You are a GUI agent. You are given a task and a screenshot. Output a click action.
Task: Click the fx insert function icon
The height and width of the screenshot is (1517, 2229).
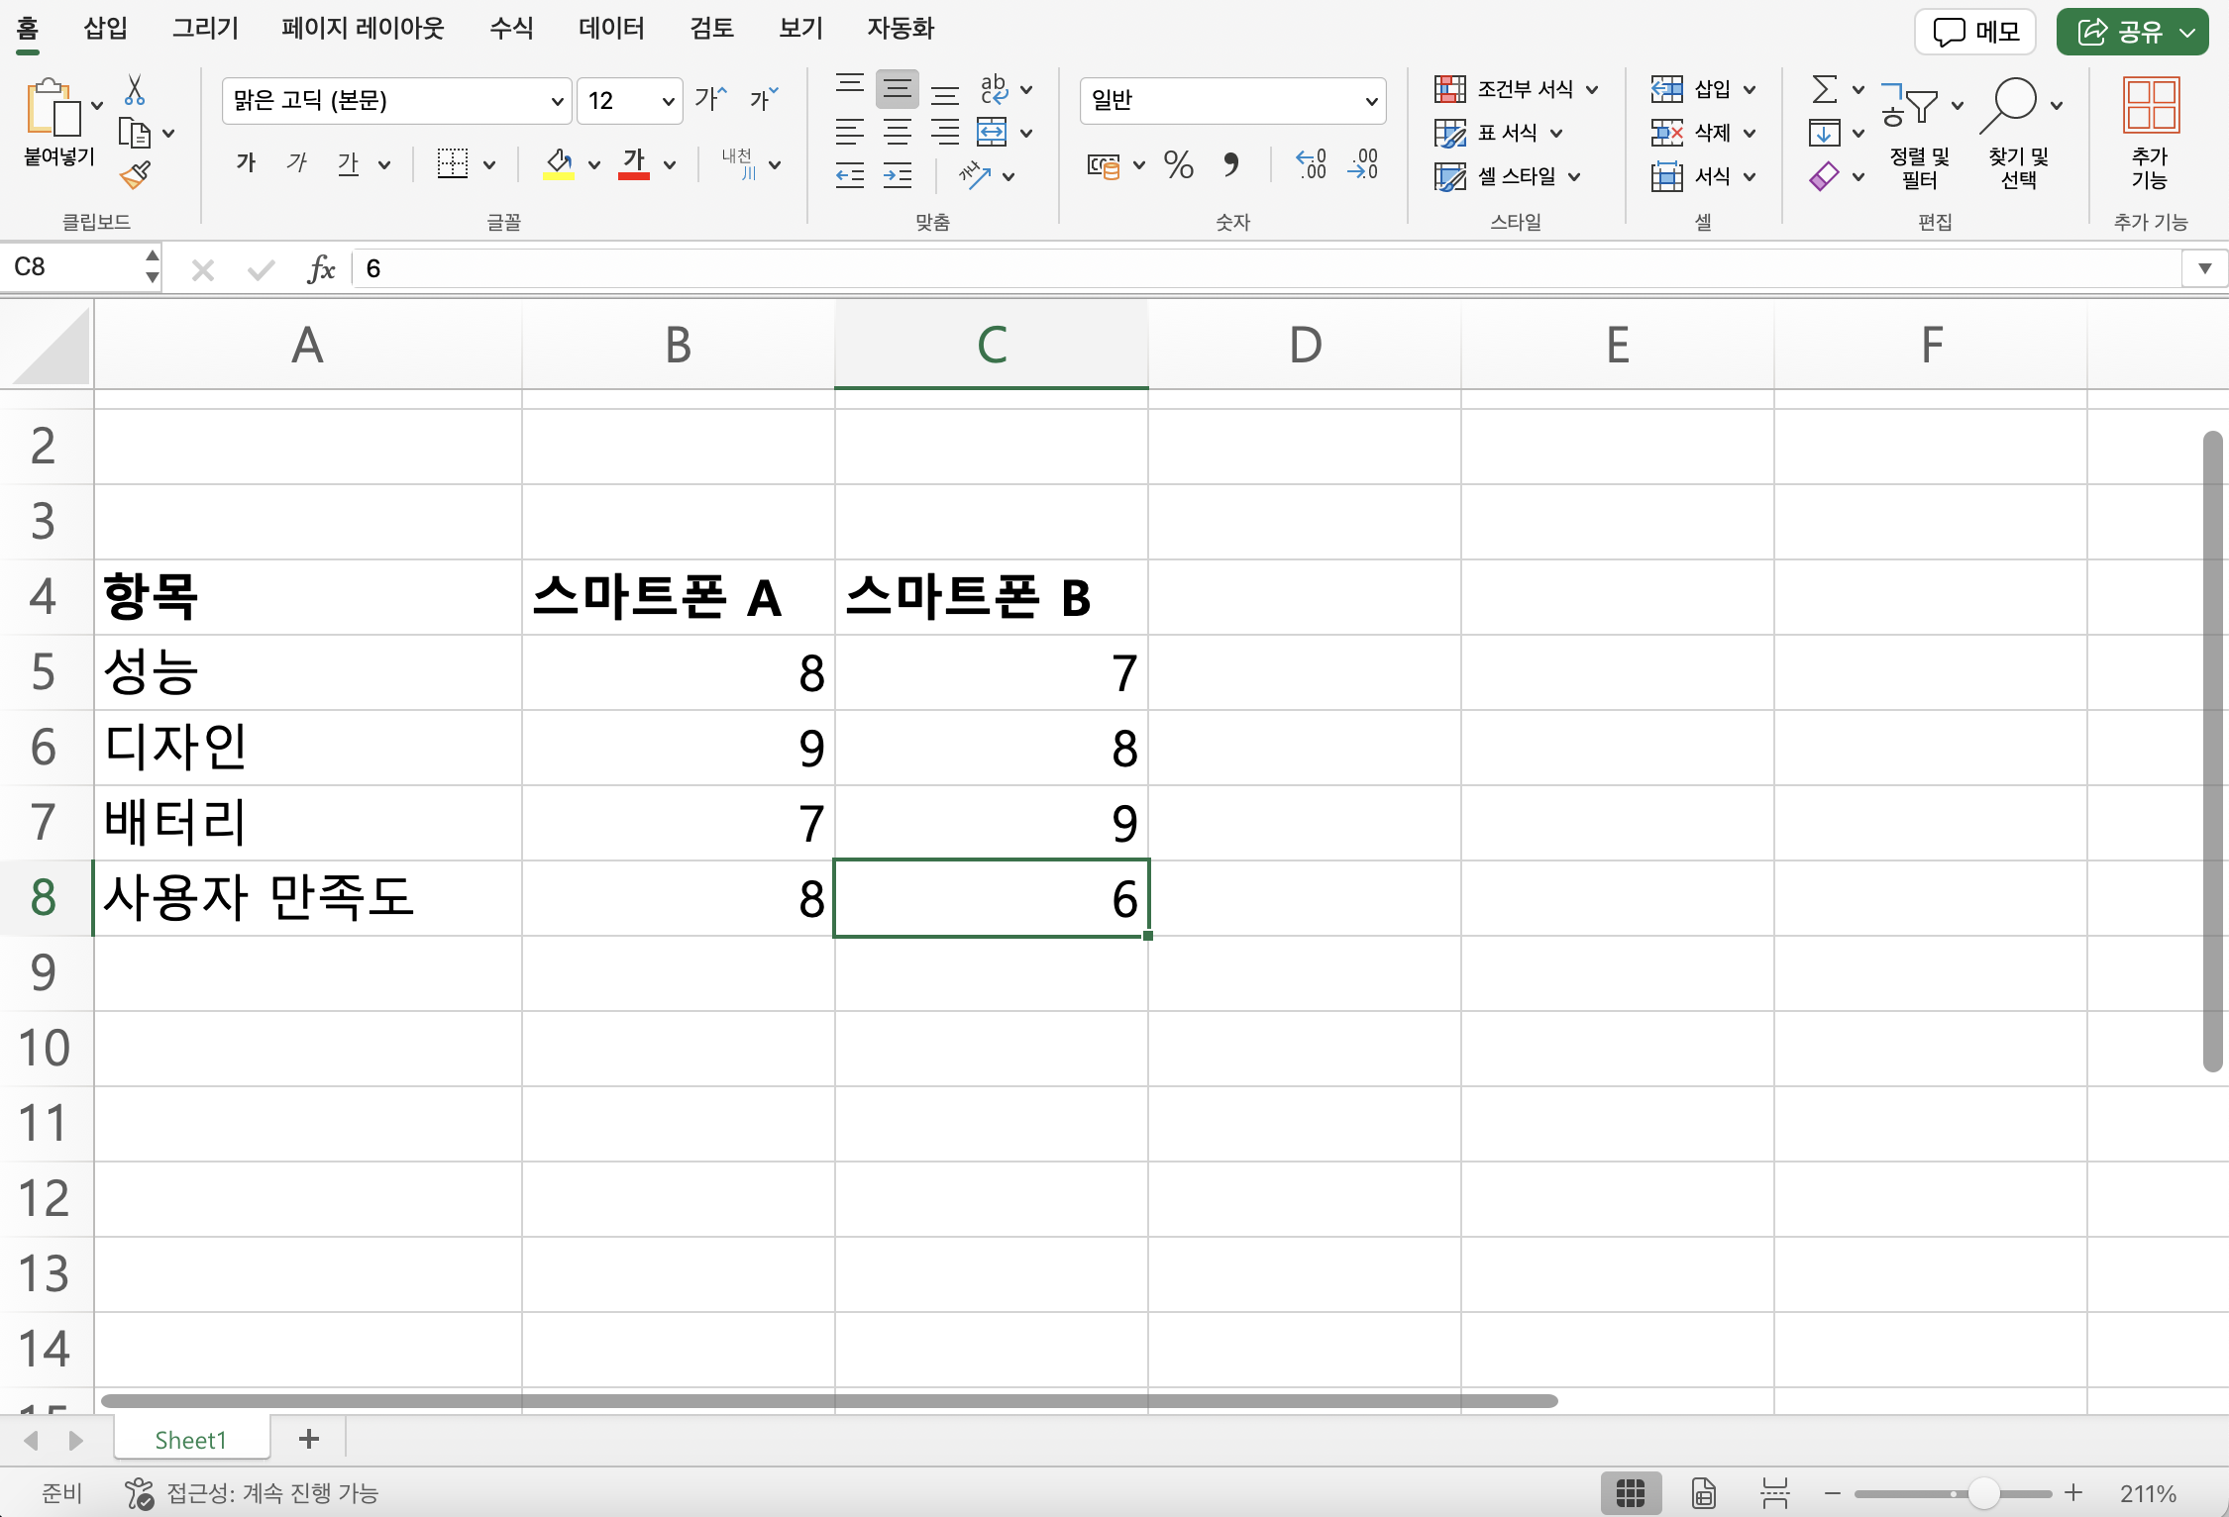[x=321, y=268]
